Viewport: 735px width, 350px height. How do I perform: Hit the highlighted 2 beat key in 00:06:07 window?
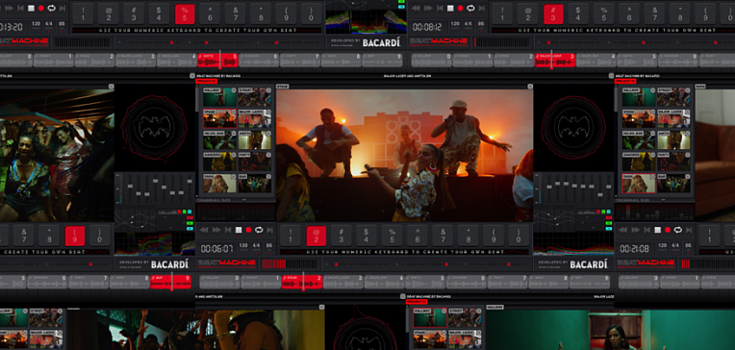pyautogui.click(x=317, y=236)
